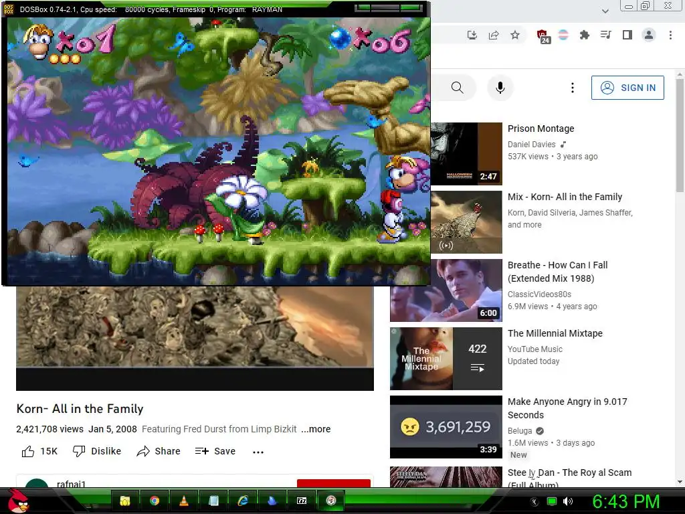685x514 pixels.
Task: Like the video with 15K thumbs up
Action: (39, 451)
